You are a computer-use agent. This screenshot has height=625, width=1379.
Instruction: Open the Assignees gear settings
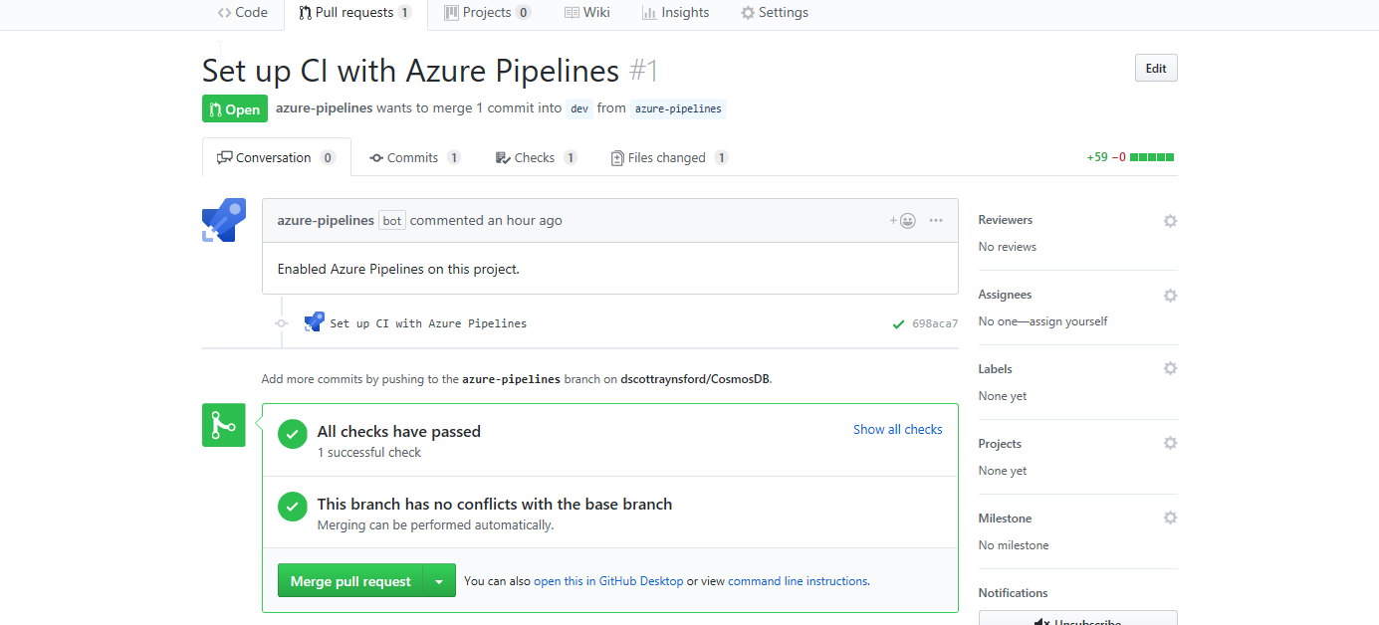1170,296
